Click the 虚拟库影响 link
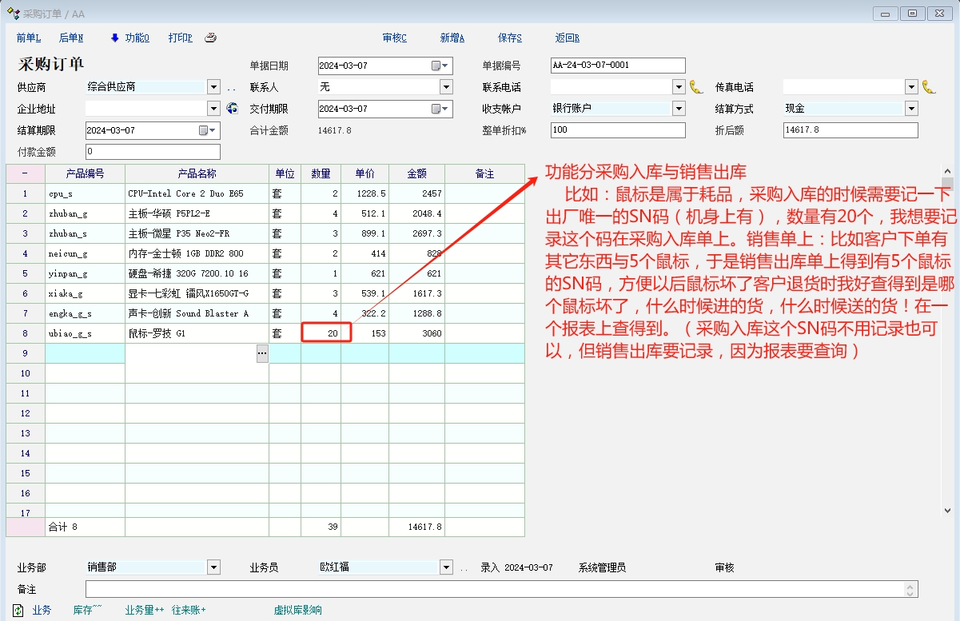 pyautogui.click(x=297, y=610)
